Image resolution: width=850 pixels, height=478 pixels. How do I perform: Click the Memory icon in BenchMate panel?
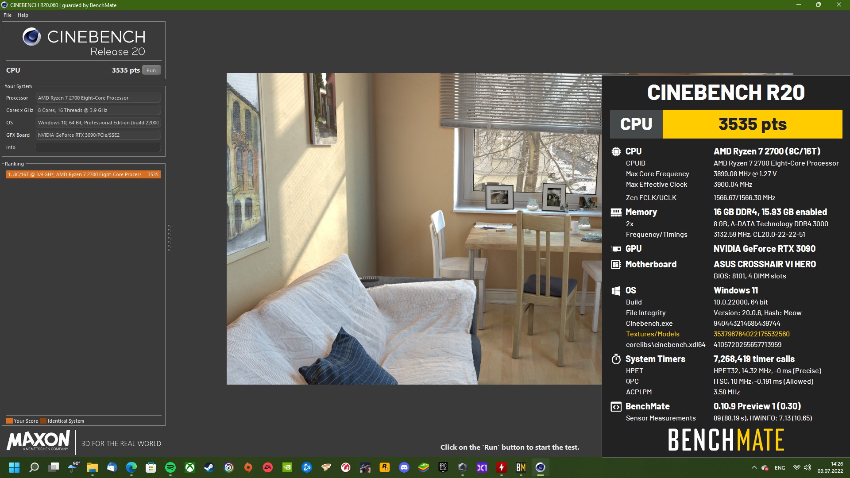coord(616,212)
